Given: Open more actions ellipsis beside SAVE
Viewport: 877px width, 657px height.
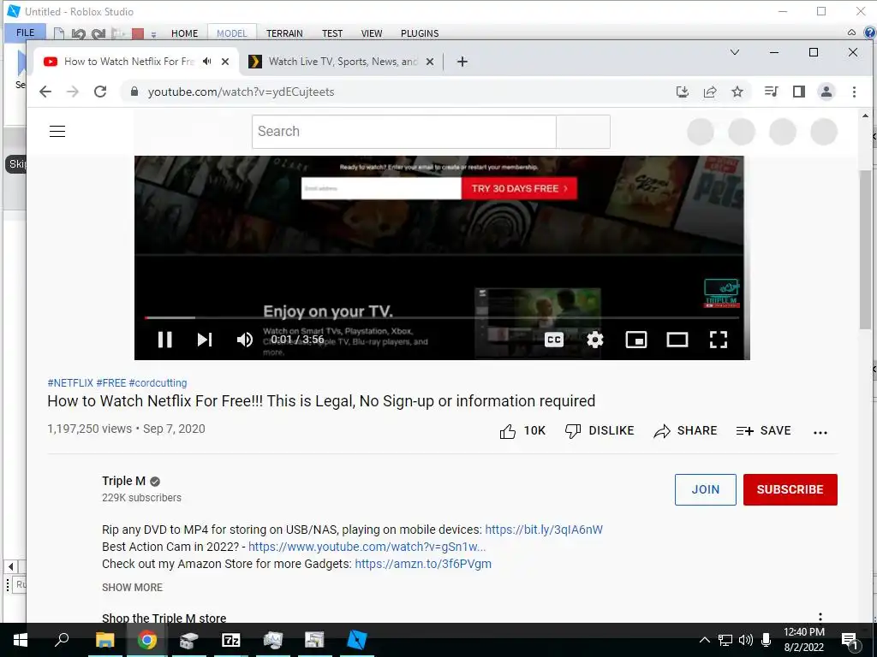Looking at the screenshot, I should (x=820, y=432).
